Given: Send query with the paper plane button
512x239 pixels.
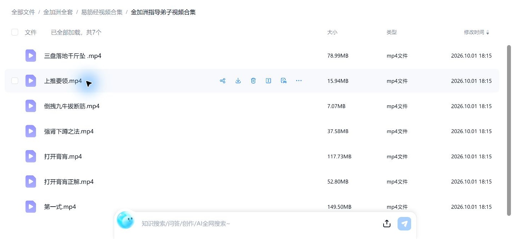Looking at the screenshot, I should (x=404, y=224).
